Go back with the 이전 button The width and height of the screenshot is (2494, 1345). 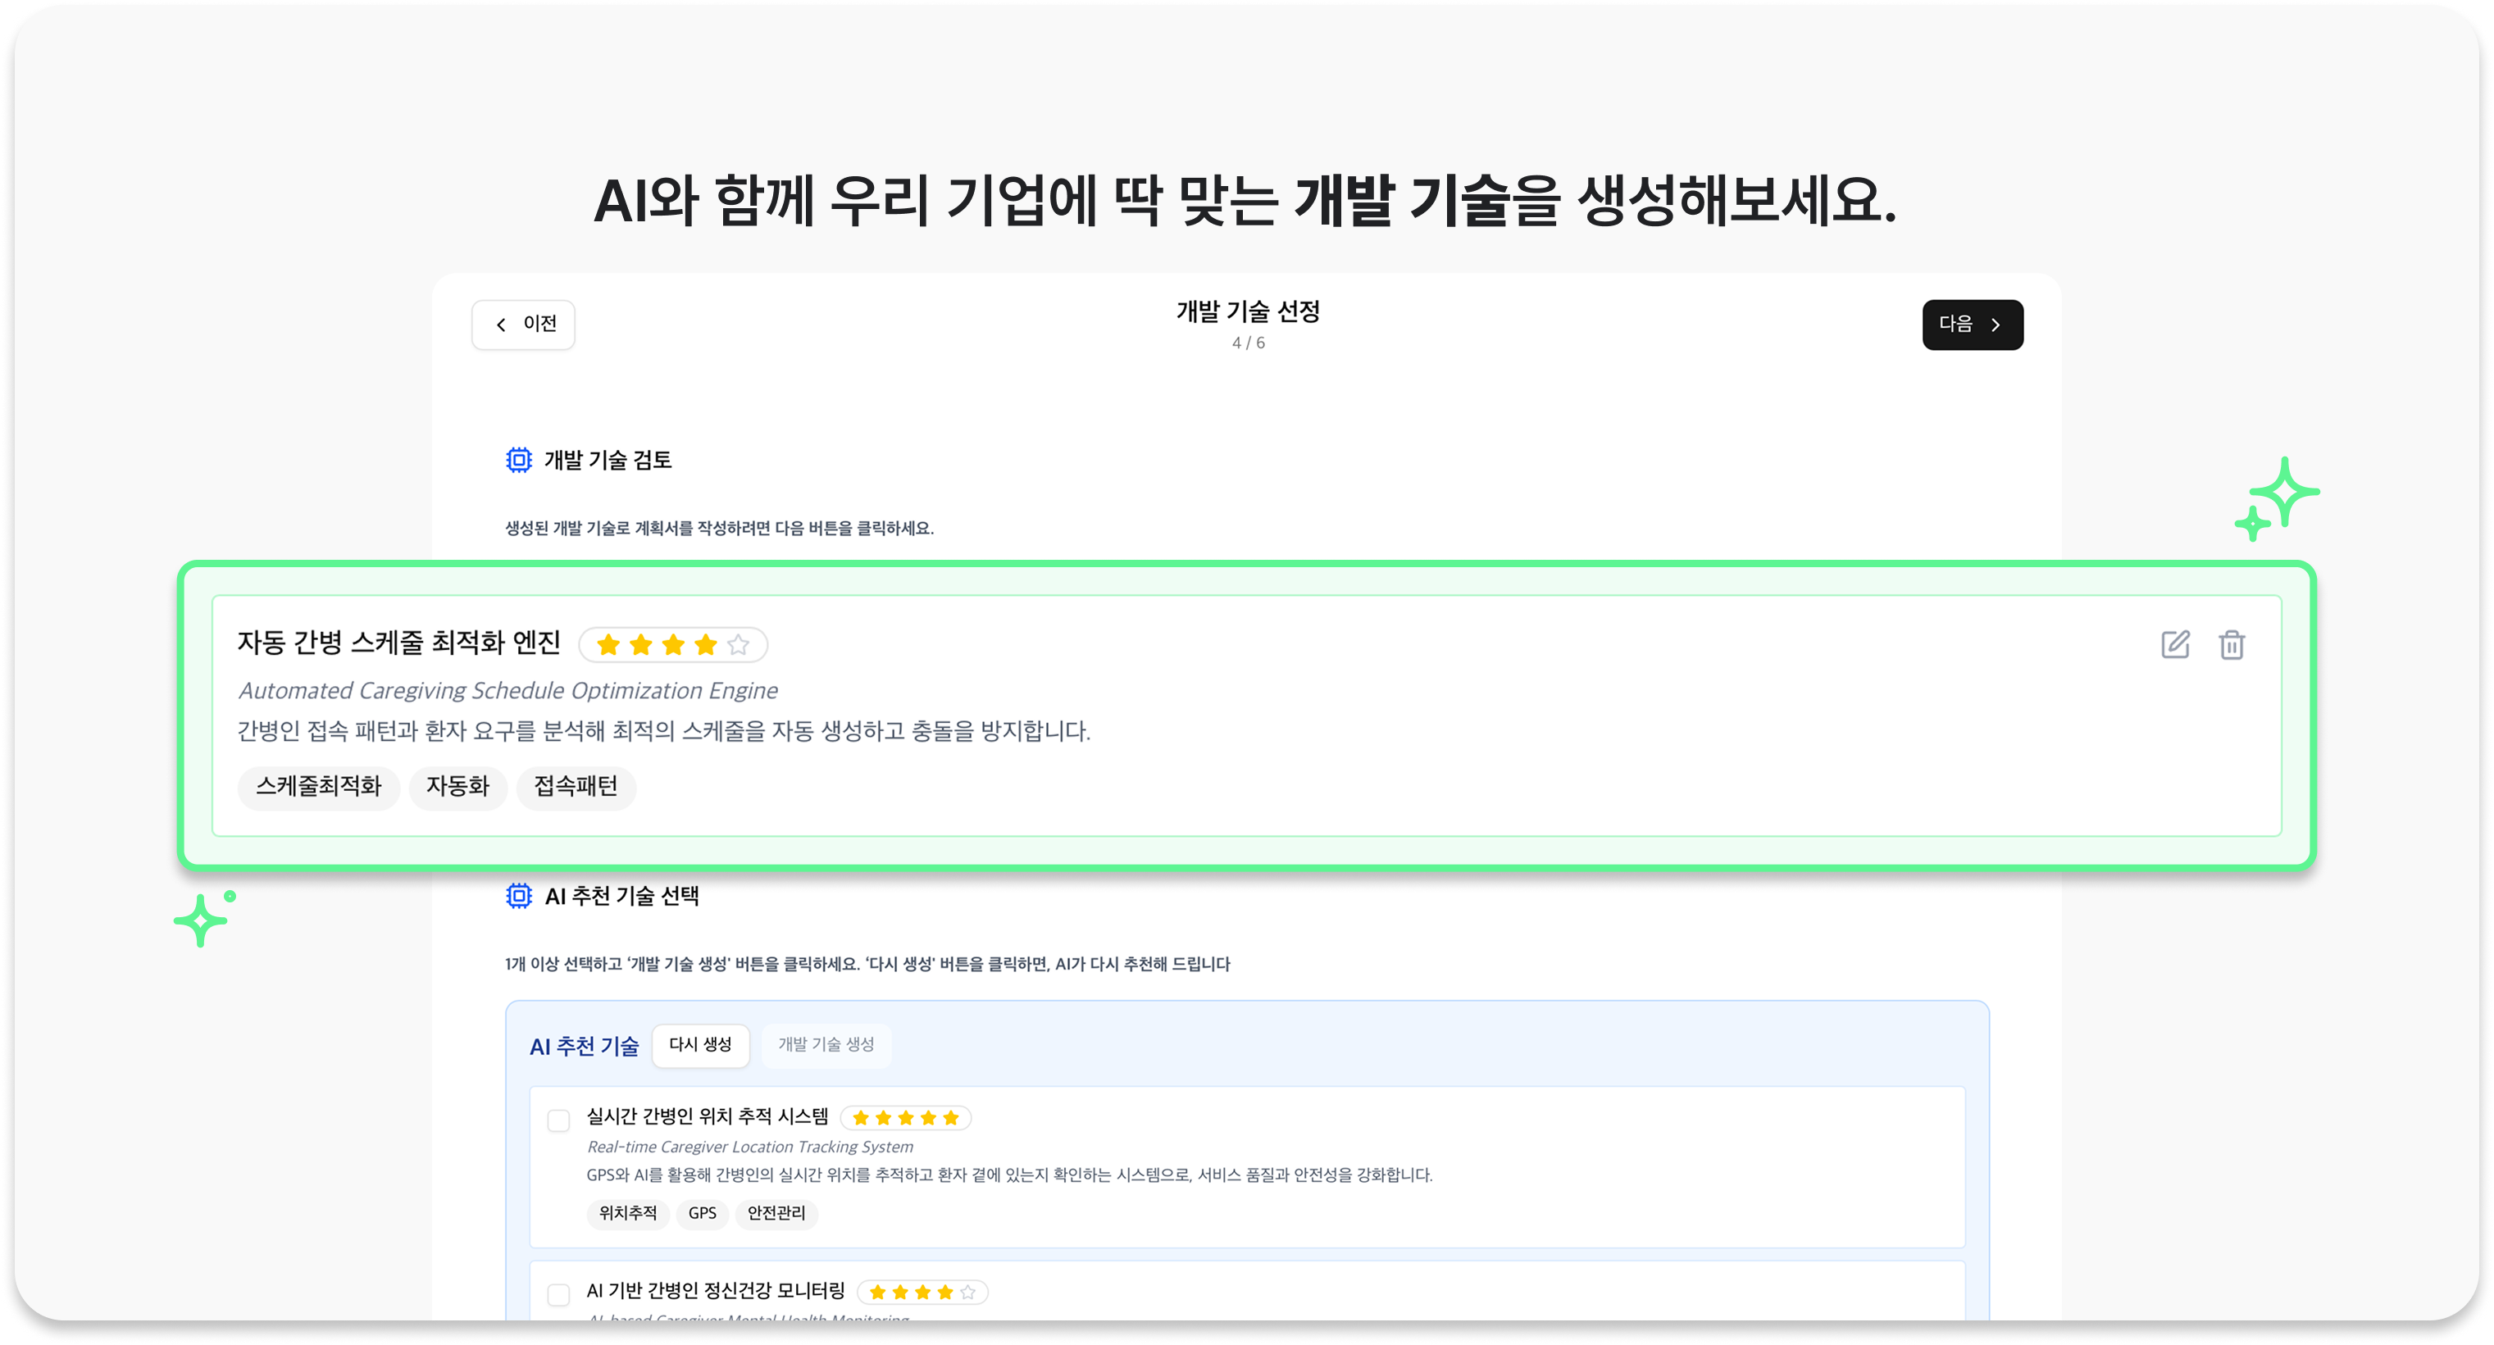click(x=523, y=324)
